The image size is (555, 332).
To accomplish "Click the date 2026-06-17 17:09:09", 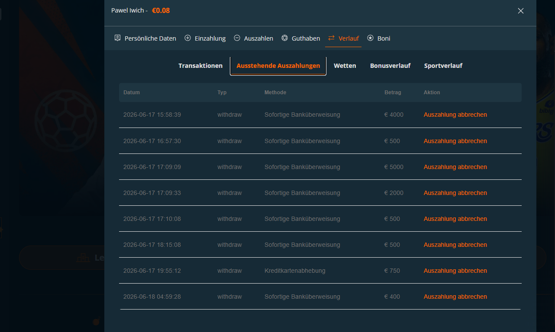I will point(152,167).
